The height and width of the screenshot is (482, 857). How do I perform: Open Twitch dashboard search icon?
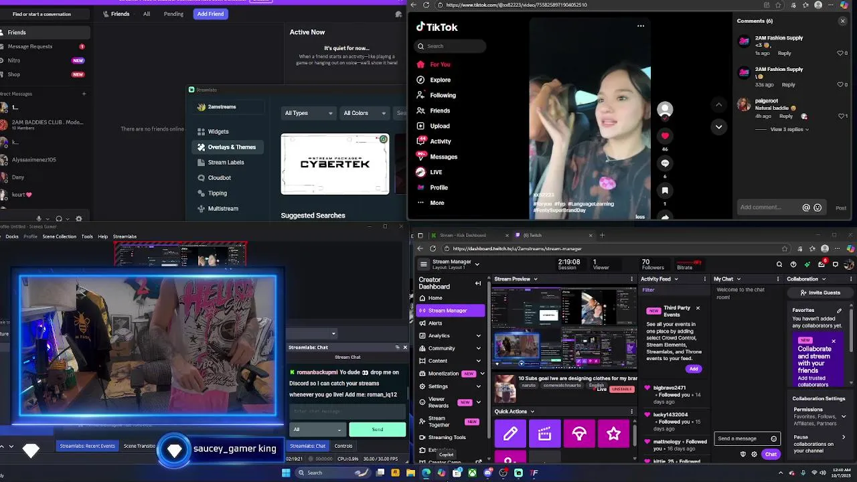[x=779, y=264]
